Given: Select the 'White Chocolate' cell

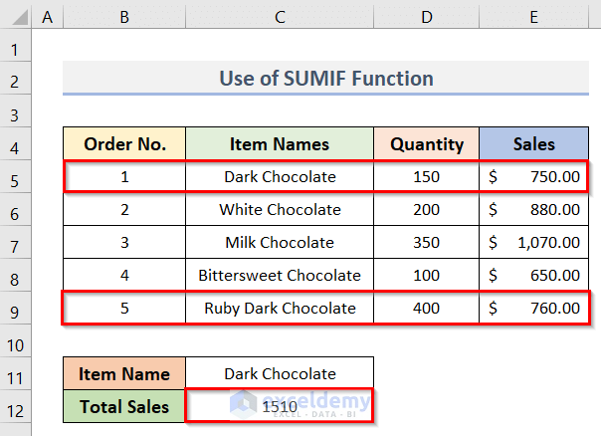Looking at the screenshot, I should (280, 210).
